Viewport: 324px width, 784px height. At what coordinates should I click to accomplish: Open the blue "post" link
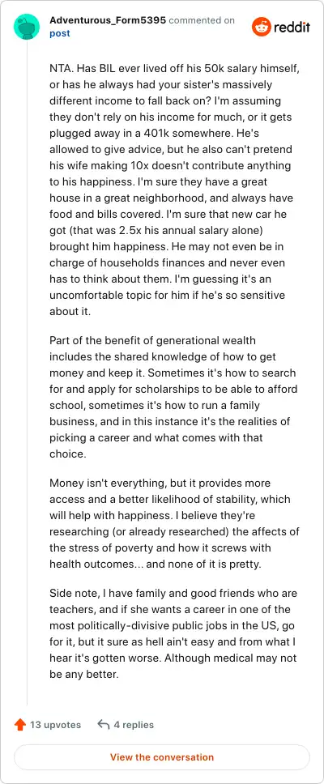coord(59,33)
